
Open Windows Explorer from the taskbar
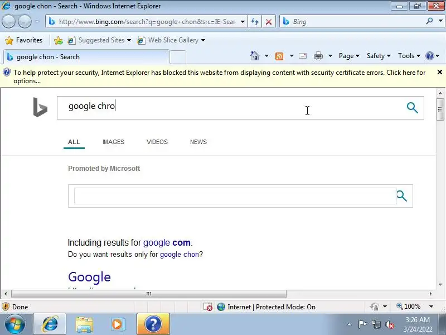pos(84,324)
